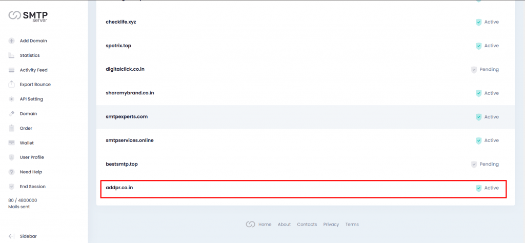Click the SMTP server logo
The height and width of the screenshot is (243, 525).
tap(28, 16)
